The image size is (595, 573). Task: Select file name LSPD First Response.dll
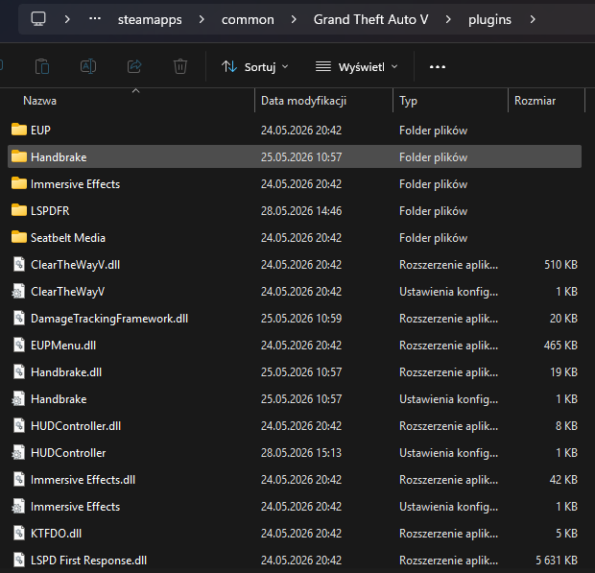[89, 561]
